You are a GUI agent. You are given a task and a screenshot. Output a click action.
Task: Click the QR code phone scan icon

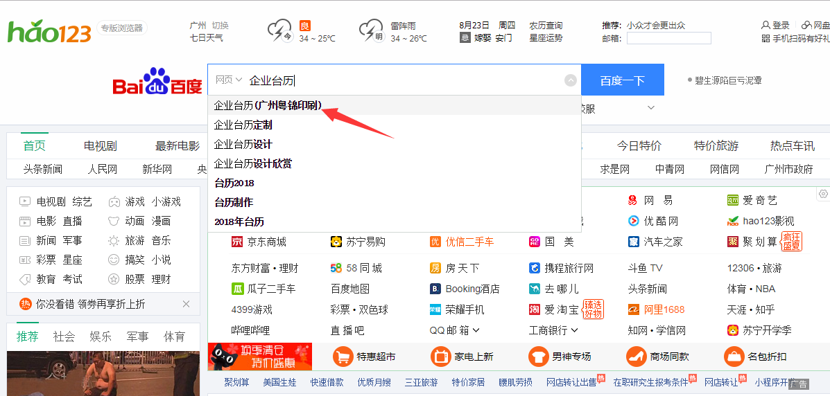[x=766, y=38]
